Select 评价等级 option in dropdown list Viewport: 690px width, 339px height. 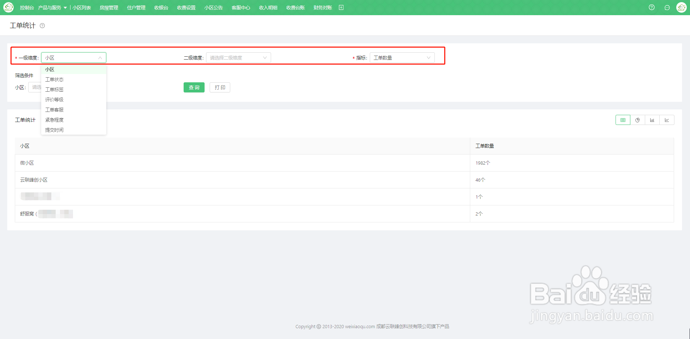pyautogui.click(x=74, y=100)
